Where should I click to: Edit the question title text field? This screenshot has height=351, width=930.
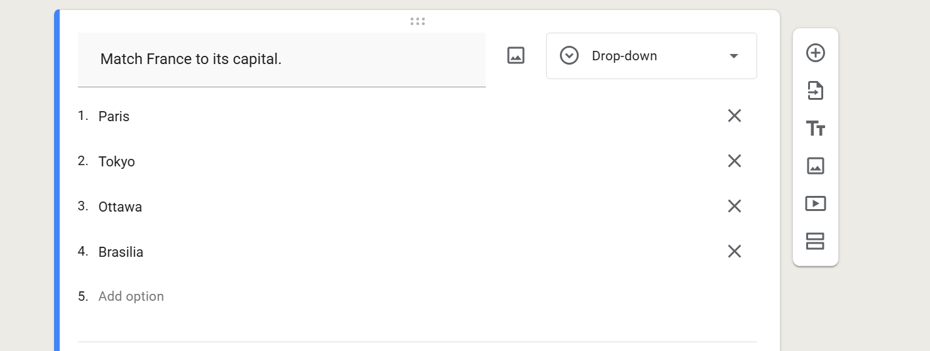click(x=282, y=60)
